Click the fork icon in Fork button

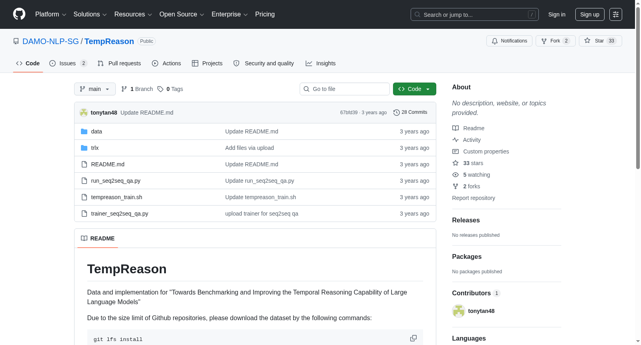(x=544, y=41)
